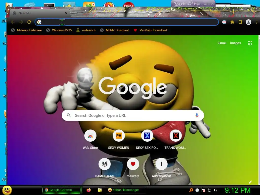This screenshot has height=195, width=260.
Task: Open the MEMZ Download bookmark
Action: (115, 30)
